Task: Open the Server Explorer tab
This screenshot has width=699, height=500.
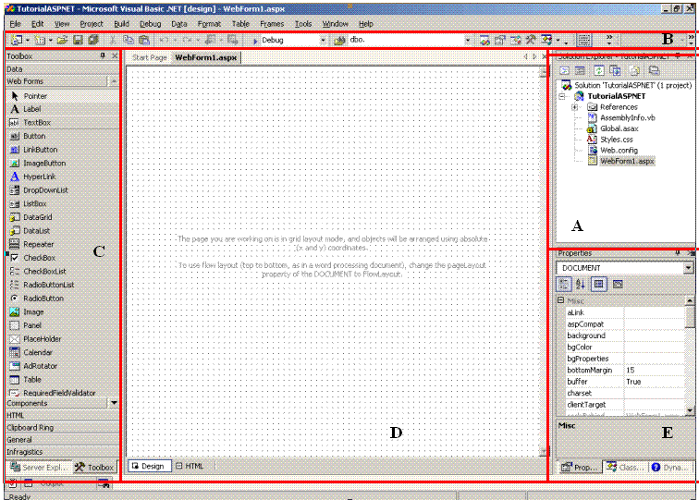Action: (39, 467)
